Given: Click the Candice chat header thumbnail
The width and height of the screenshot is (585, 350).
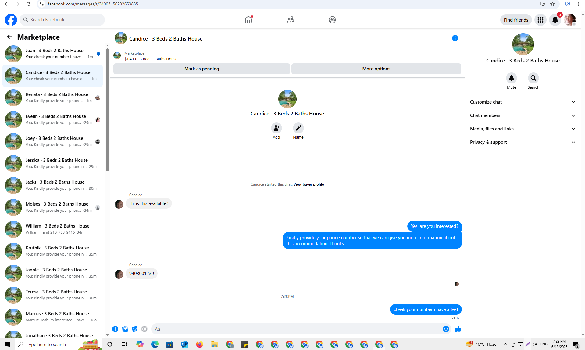Looking at the screenshot, I should 121,38.
